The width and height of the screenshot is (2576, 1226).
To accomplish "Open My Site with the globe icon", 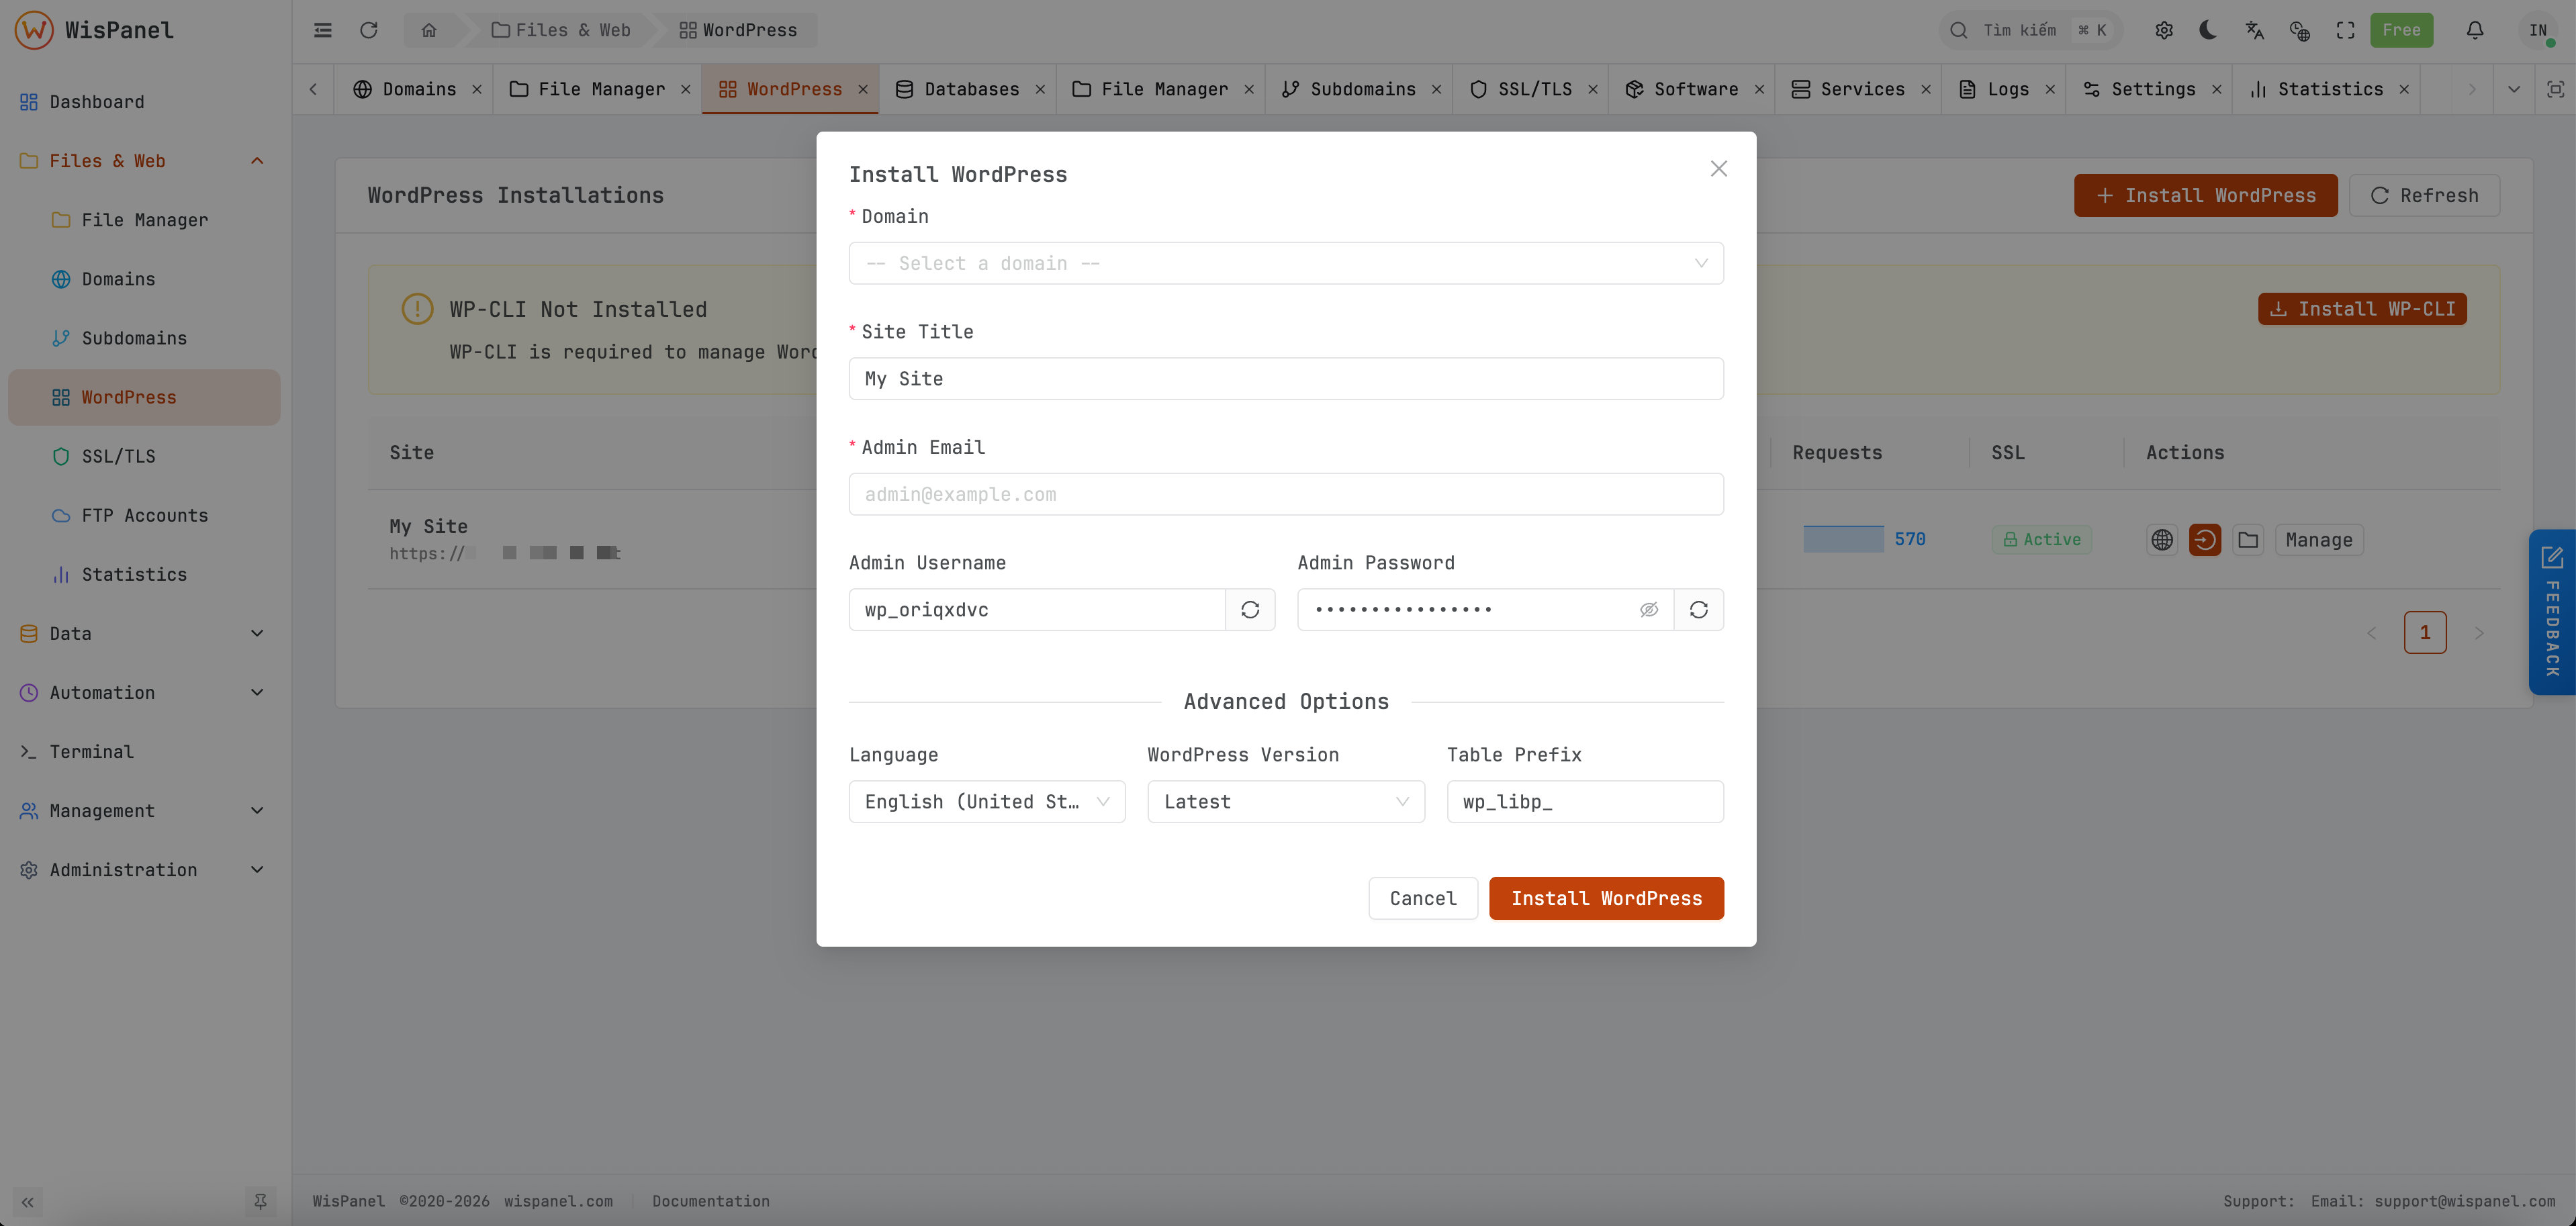I will pos(2162,539).
